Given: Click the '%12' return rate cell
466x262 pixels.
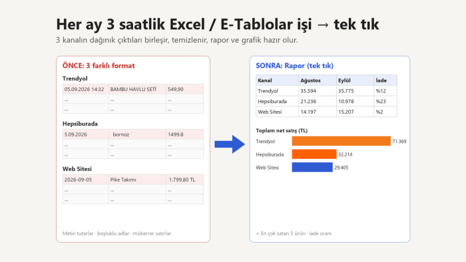Looking at the screenshot, I should point(385,91).
